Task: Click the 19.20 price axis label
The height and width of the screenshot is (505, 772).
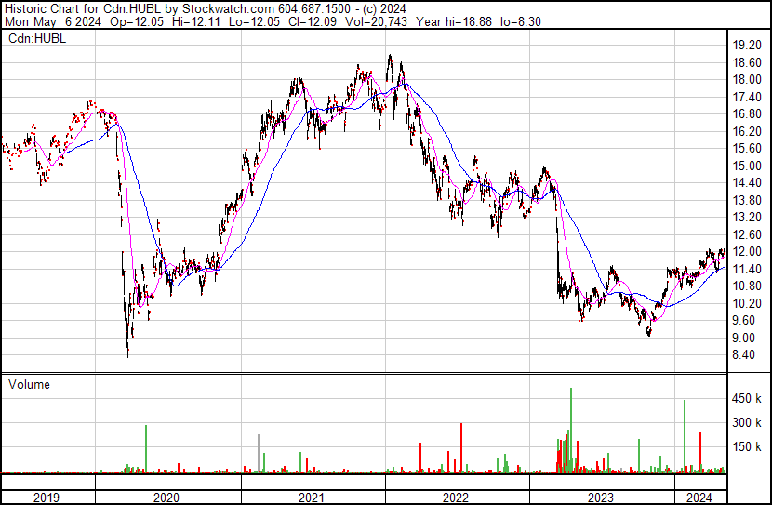Action: click(x=747, y=46)
